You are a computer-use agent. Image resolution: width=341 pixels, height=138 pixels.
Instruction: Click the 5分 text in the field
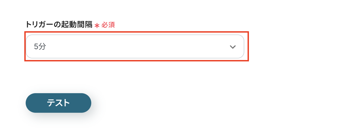coord(40,47)
